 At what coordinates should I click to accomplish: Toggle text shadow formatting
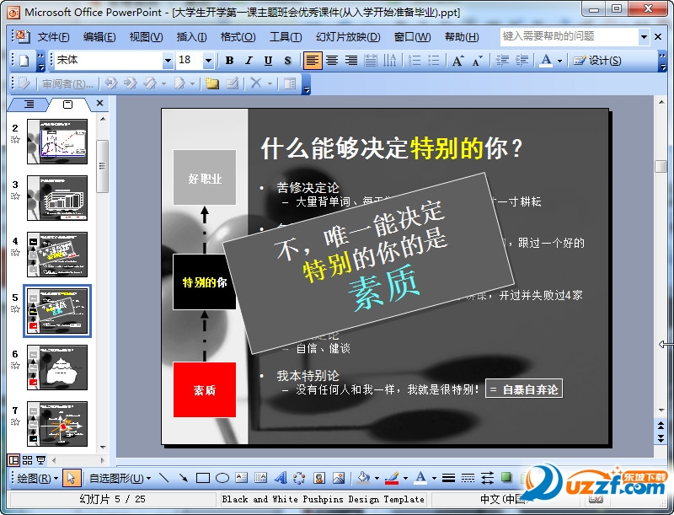point(287,61)
